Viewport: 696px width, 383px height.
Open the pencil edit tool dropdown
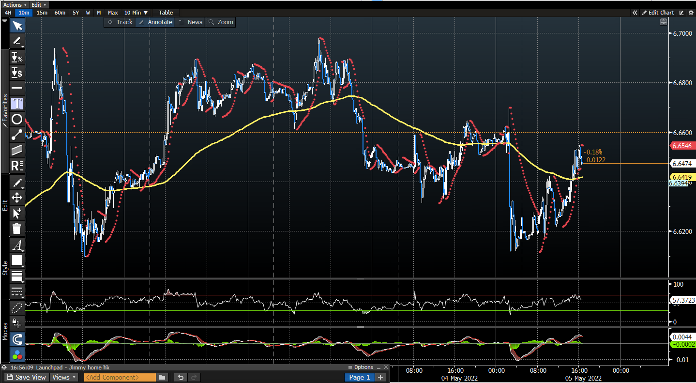[17, 183]
